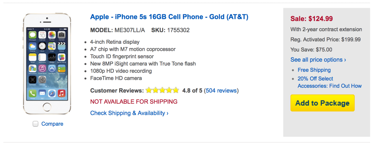Image resolution: width=373 pixels, height=145 pixels.
Task: Click the Clock app icon on phone image
Action: pyautogui.click(x=42, y=46)
